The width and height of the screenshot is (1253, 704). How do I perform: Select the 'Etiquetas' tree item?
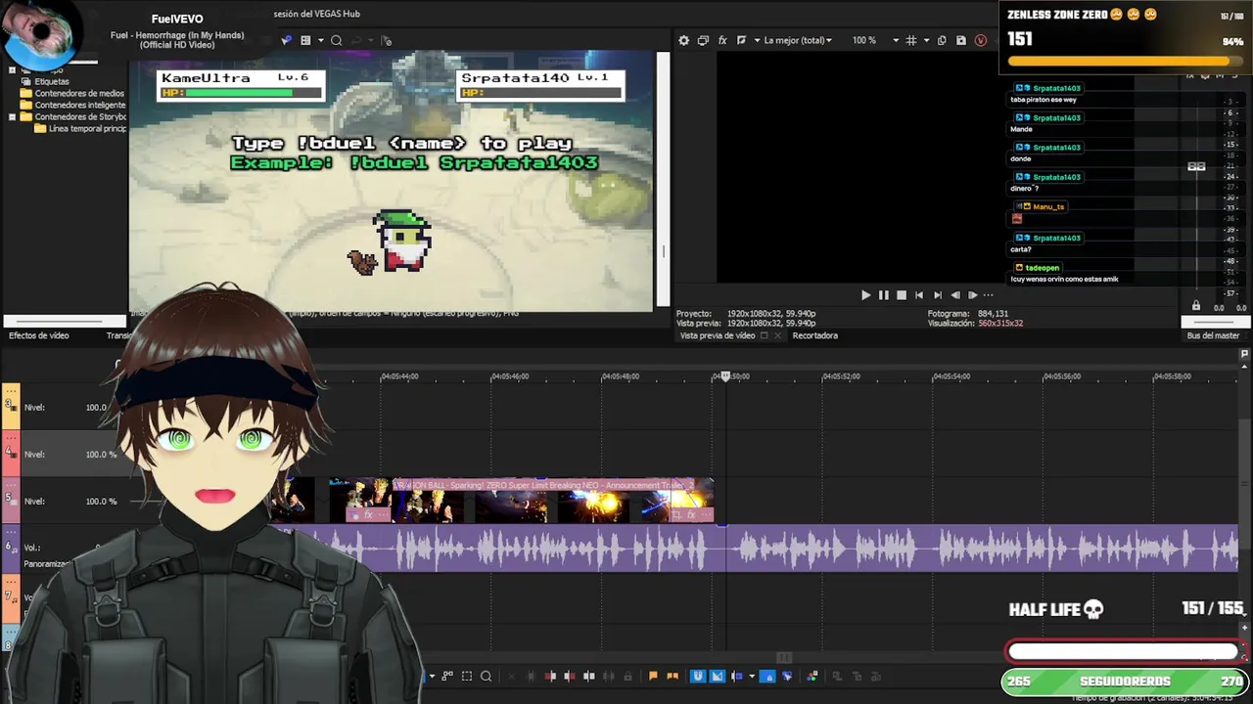click(52, 81)
